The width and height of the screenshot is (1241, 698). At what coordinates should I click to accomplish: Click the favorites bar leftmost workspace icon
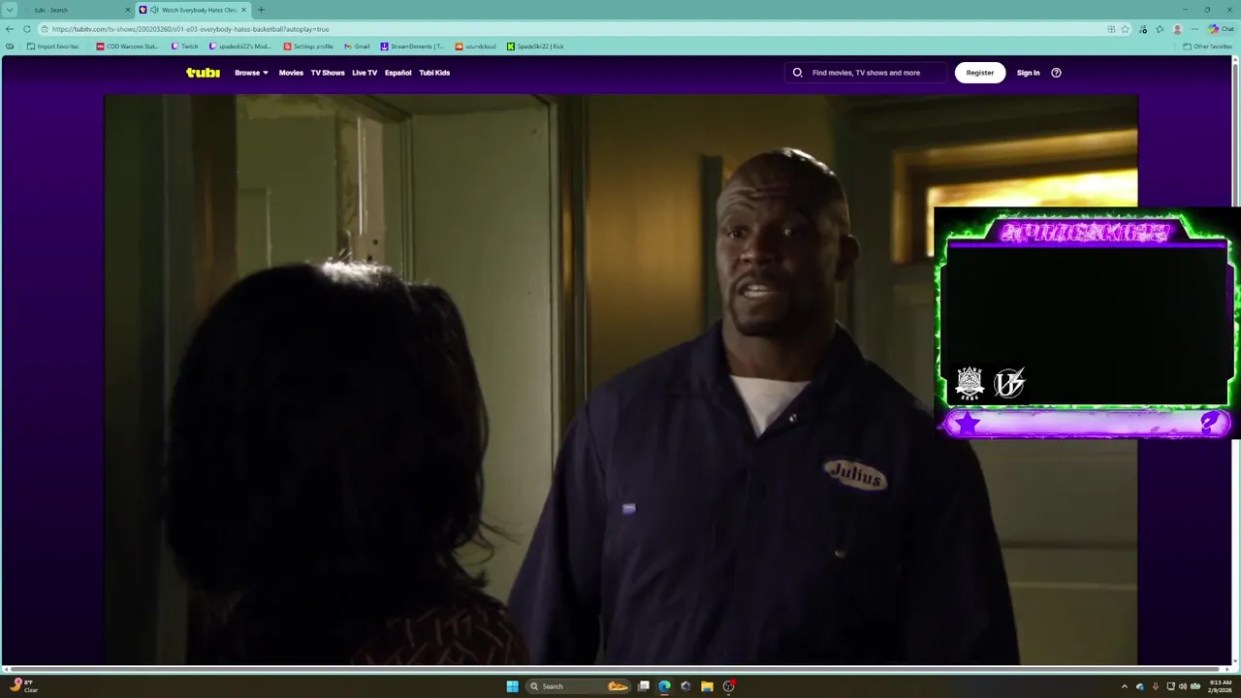pos(10,47)
